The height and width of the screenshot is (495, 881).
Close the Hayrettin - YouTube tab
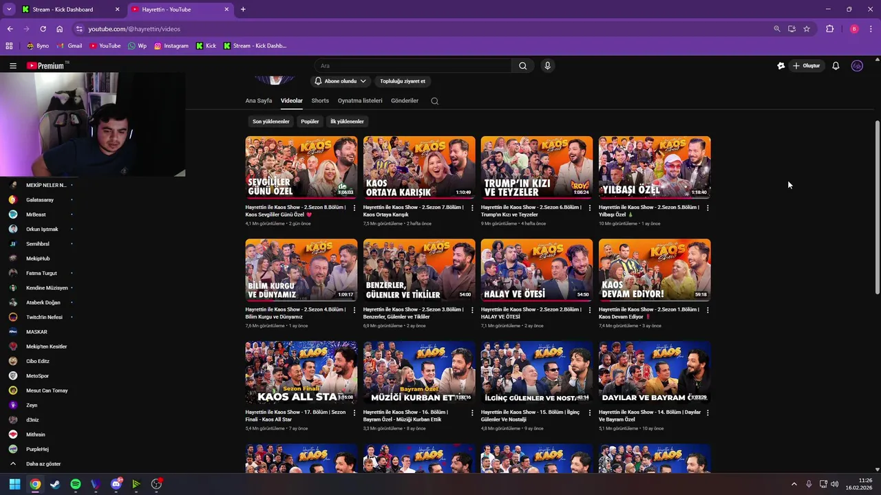pos(227,10)
